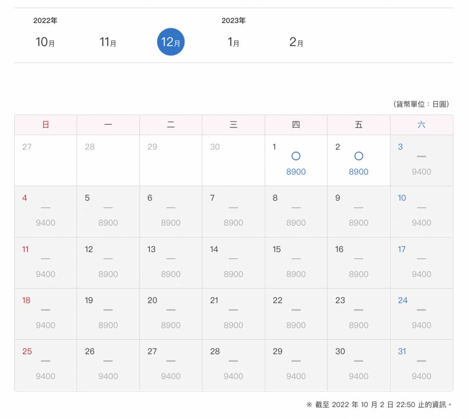The width and height of the screenshot is (469, 419).
Task: Select the December 31 date cell
Action: coord(421,365)
